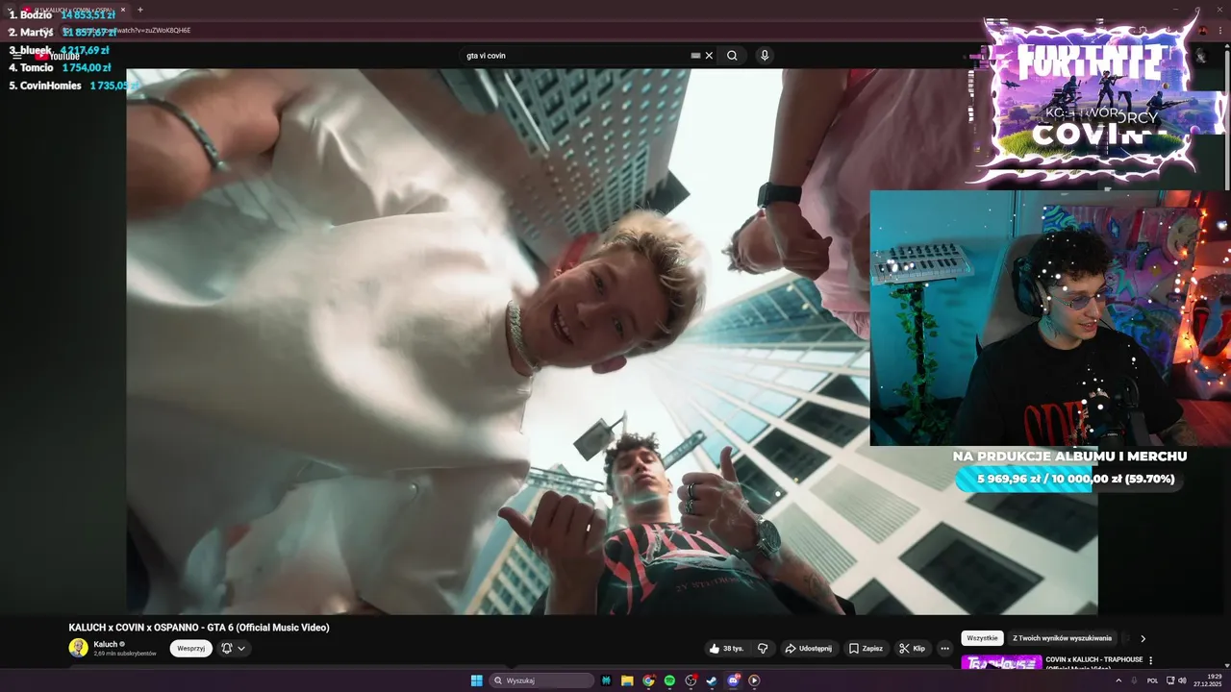The image size is (1231, 692).
Task: Click the streamer webcam overlay
Action: 1050,318
